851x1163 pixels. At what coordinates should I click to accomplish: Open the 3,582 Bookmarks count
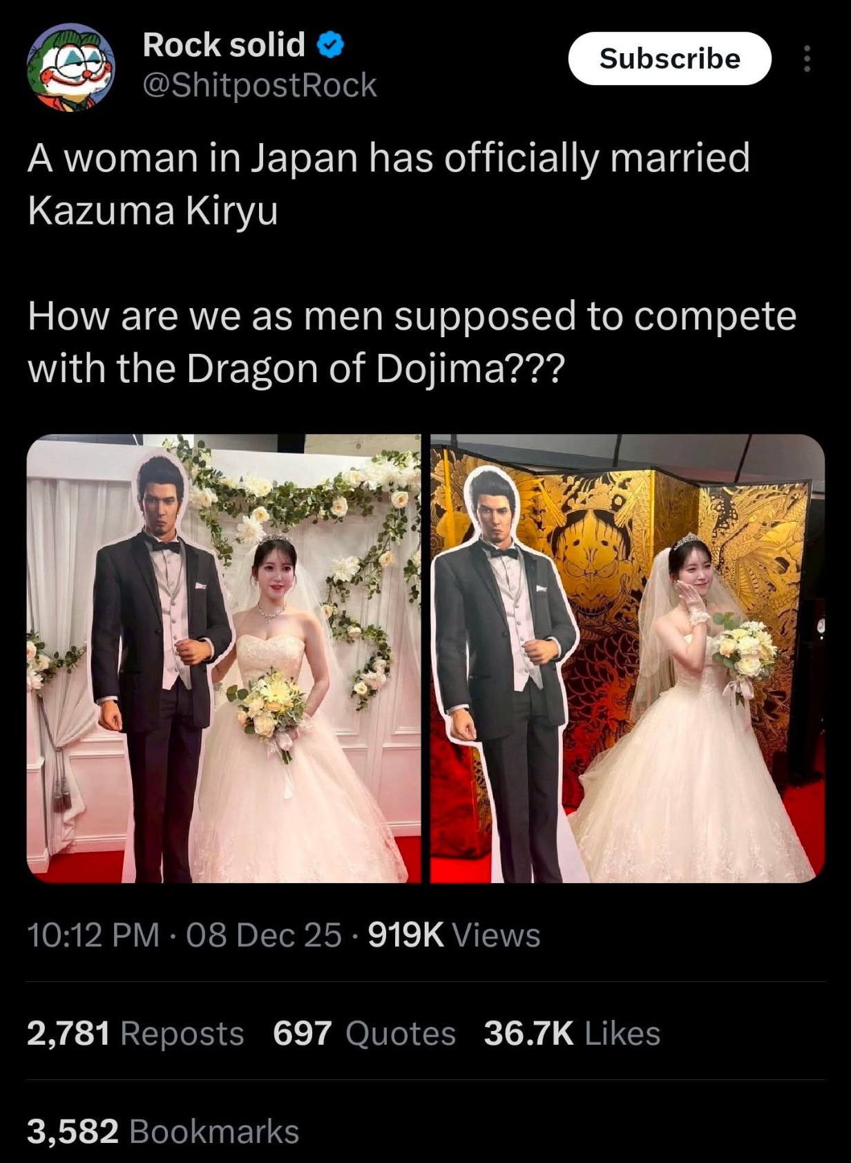tap(163, 1132)
